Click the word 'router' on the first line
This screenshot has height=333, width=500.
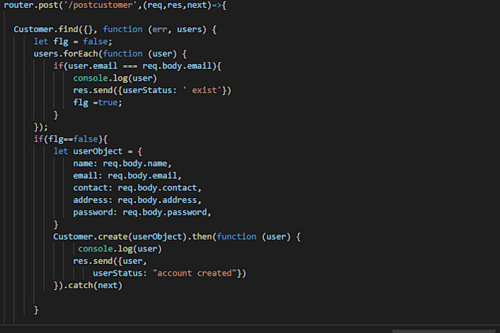tap(18, 5)
